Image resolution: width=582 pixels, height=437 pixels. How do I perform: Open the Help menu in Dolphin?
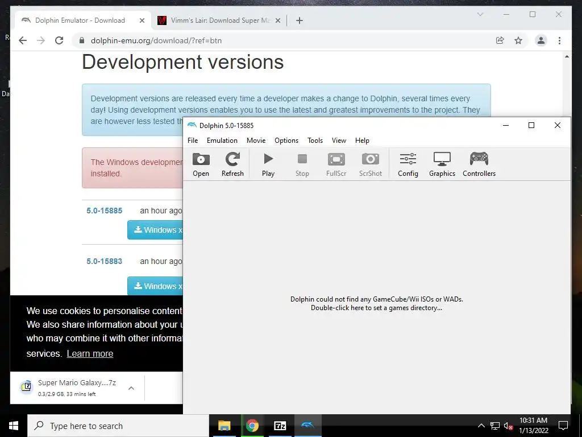coord(362,141)
